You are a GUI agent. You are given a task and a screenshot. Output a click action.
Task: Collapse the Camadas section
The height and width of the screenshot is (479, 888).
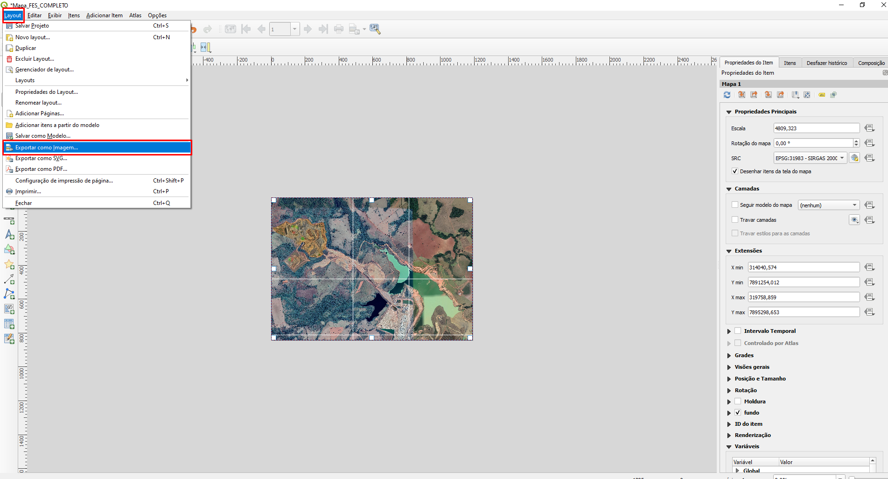[x=729, y=189]
